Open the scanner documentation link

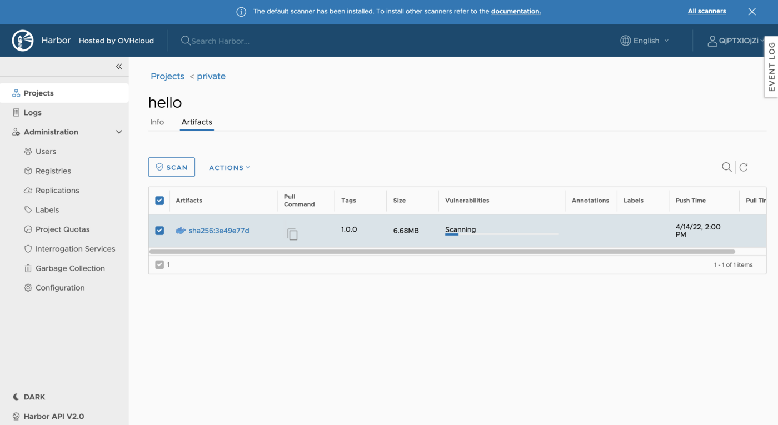pos(516,11)
